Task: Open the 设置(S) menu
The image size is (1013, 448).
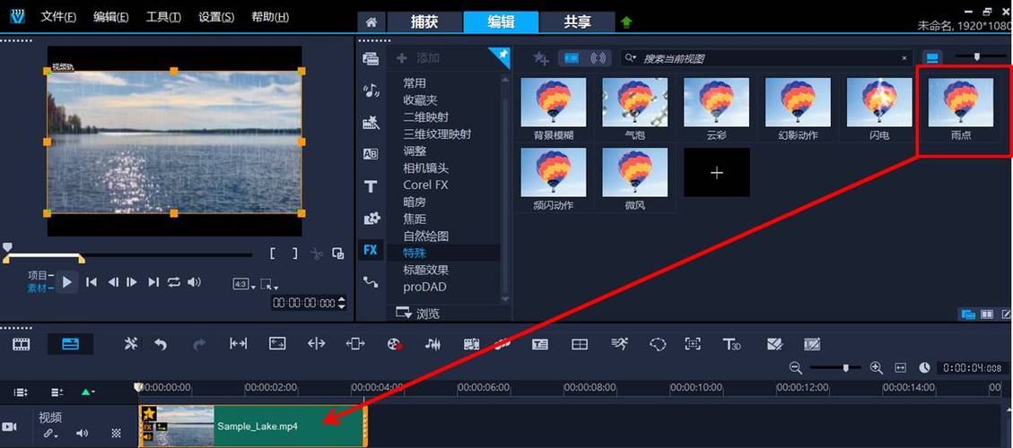Action: (x=216, y=17)
